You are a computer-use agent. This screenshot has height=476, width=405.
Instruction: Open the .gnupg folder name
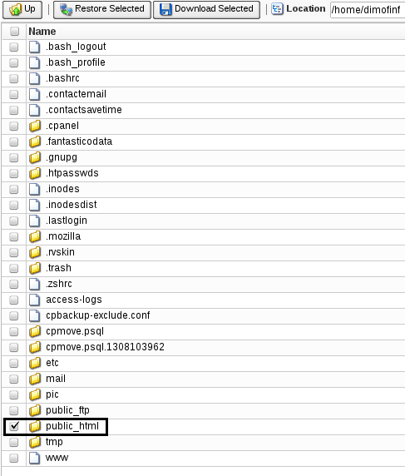tap(62, 157)
